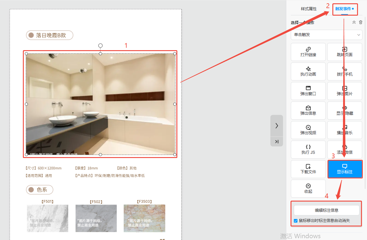Image resolution: width=367 pixels, height=240 pixels.
Task: Pick the 弹出信息 popup message action
Action: tap(308, 111)
